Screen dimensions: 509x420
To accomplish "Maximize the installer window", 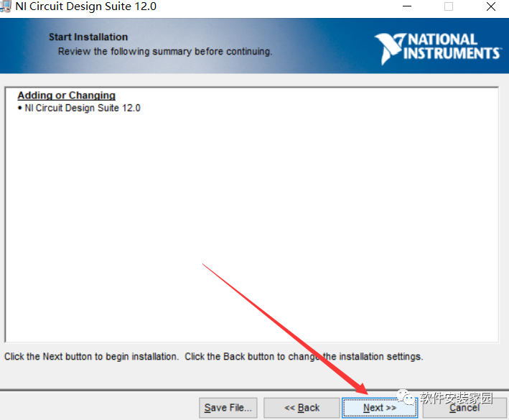I will coord(449,7).
